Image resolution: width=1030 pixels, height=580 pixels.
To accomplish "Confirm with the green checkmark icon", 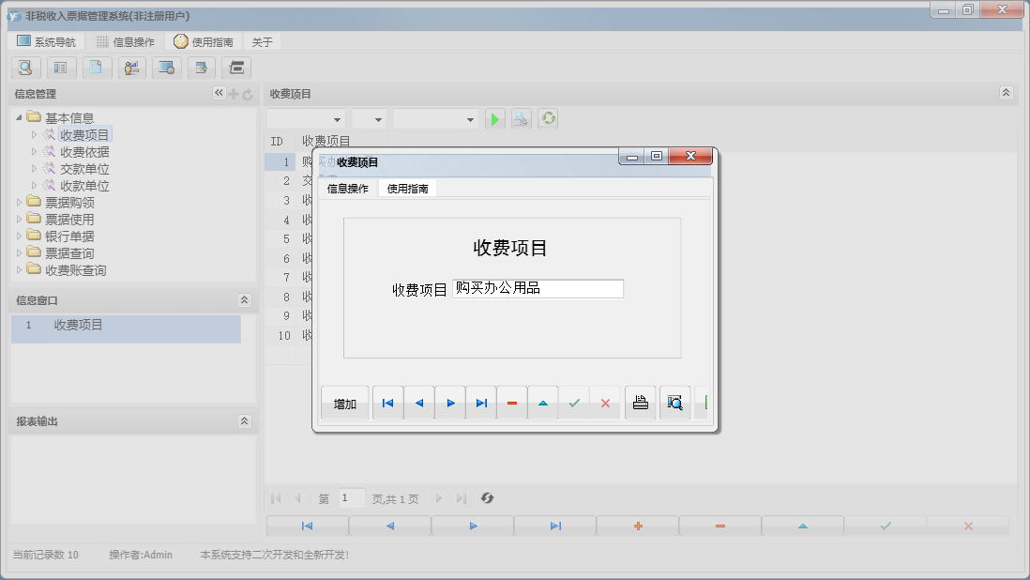I will (x=575, y=403).
